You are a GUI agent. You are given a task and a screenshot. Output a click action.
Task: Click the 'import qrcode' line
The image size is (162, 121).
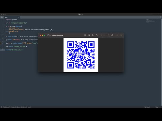(x=11, y=19)
